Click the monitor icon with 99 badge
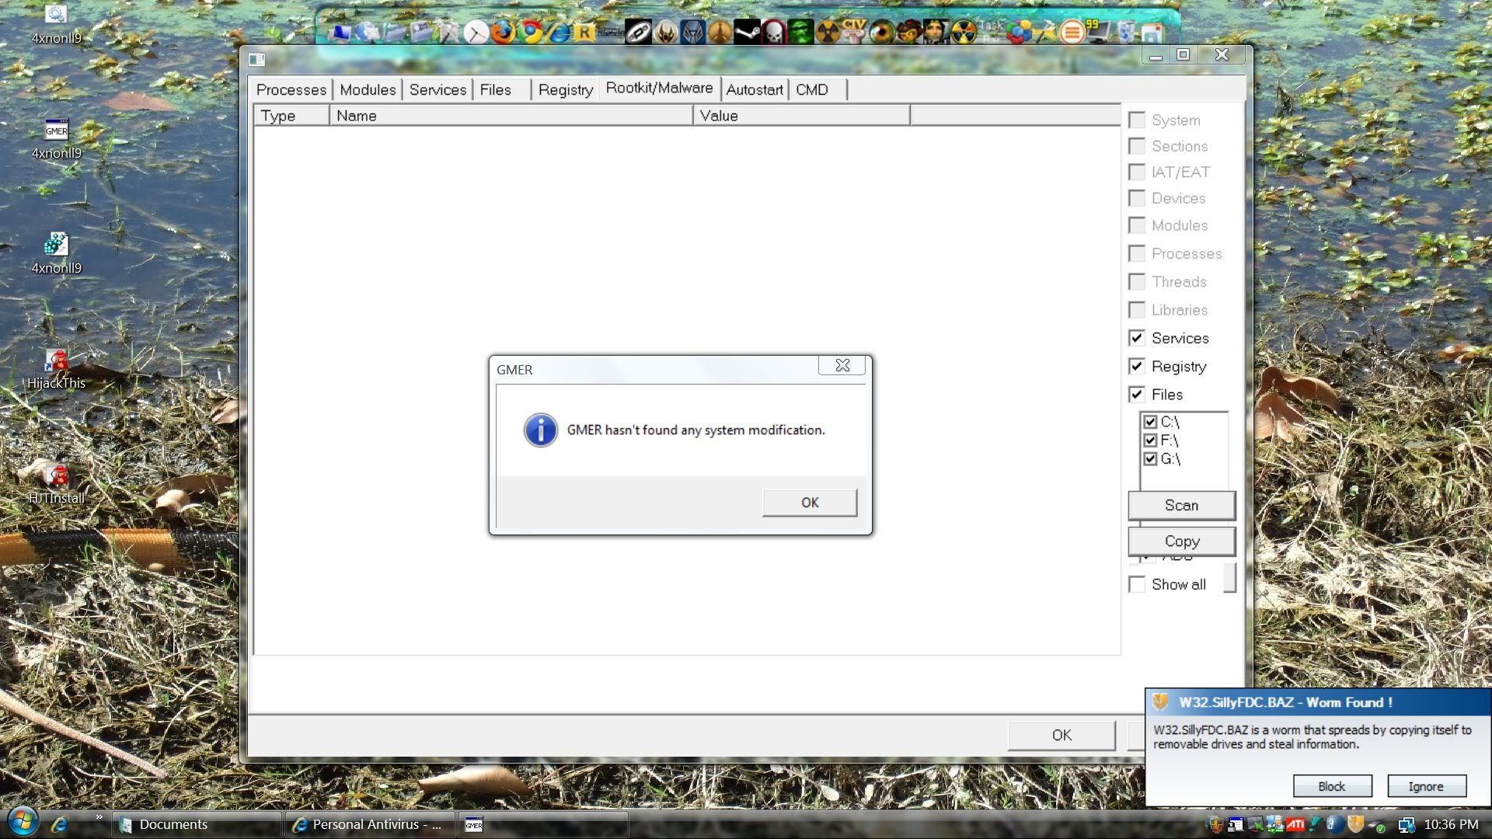The width and height of the screenshot is (1492, 839). [1098, 32]
